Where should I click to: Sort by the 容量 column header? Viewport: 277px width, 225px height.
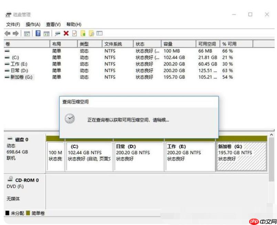tap(179, 44)
